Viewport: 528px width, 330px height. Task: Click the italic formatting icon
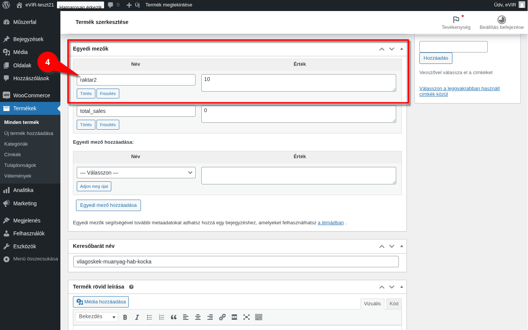(x=137, y=317)
